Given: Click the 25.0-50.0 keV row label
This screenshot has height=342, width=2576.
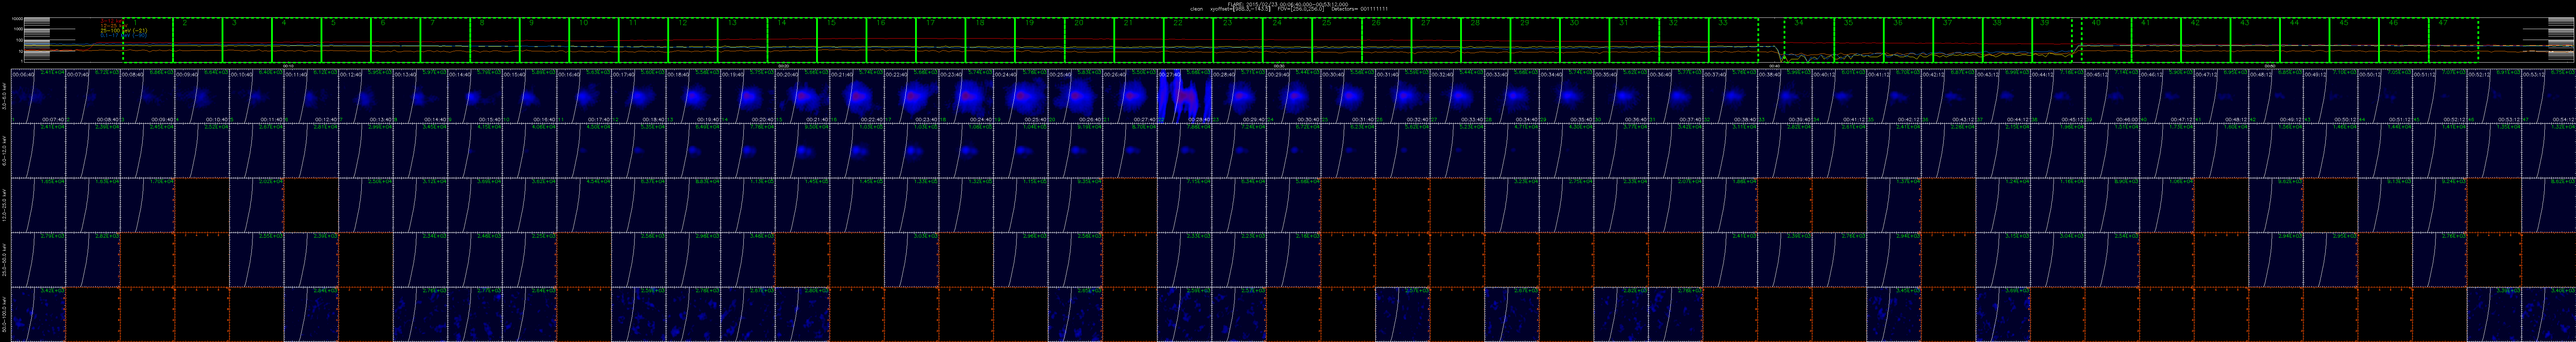Looking at the screenshot, I should [x=5, y=260].
